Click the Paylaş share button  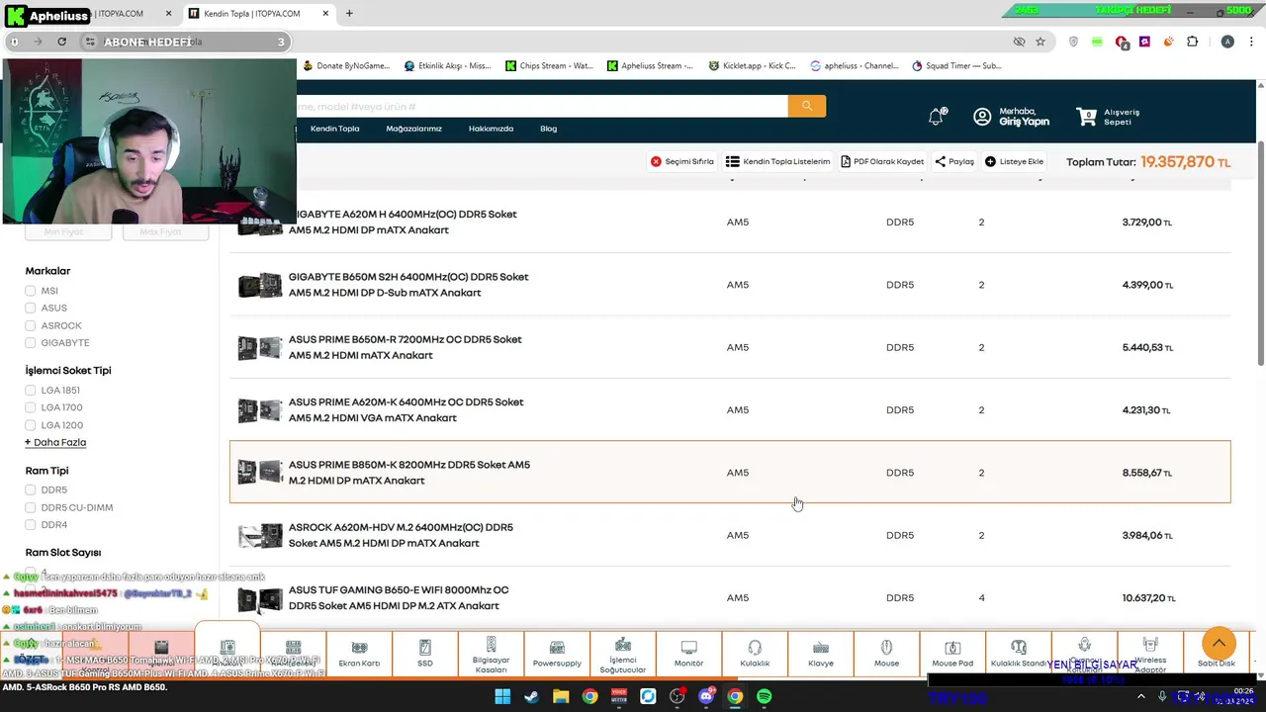click(954, 161)
